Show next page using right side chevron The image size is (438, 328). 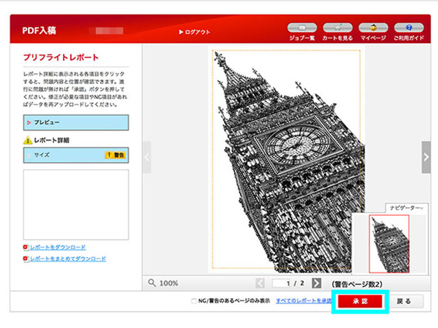pyautogui.click(x=426, y=157)
